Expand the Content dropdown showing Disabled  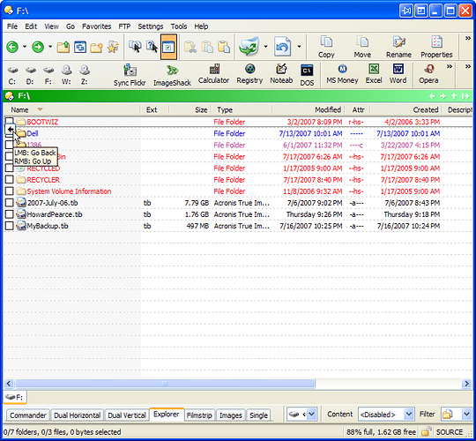point(409,414)
